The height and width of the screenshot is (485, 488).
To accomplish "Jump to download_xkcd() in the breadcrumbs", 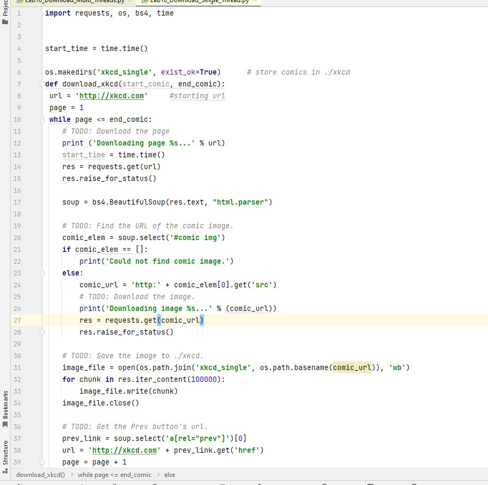I will tap(40, 475).
